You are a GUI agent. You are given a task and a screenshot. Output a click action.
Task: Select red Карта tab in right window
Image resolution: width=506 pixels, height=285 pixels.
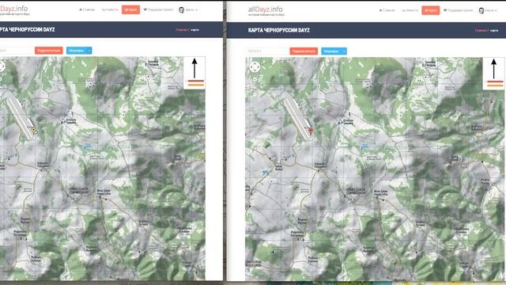point(430,10)
